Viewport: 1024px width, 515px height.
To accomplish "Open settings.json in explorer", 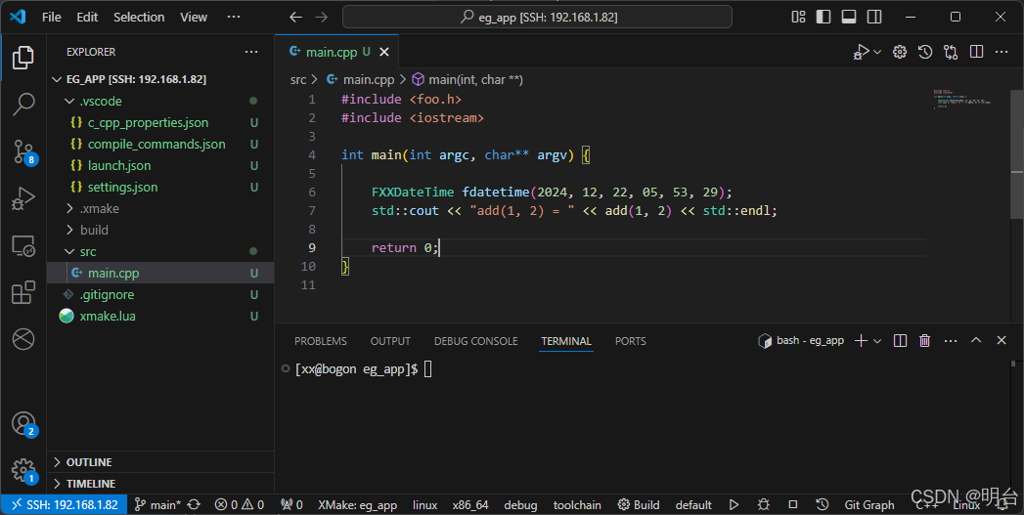I will (160, 188).
